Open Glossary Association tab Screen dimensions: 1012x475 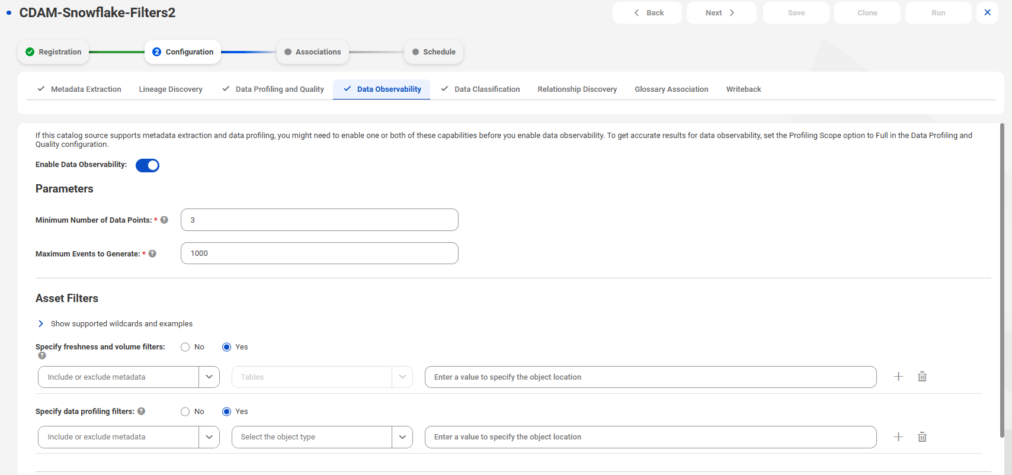(x=671, y=89)
